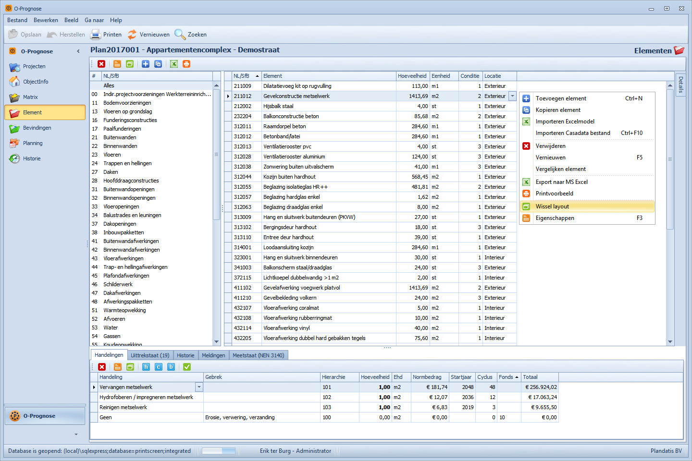Click the green checkmark icon in the Handelingen toolbar
692x461 pixels.
(187, 367)
